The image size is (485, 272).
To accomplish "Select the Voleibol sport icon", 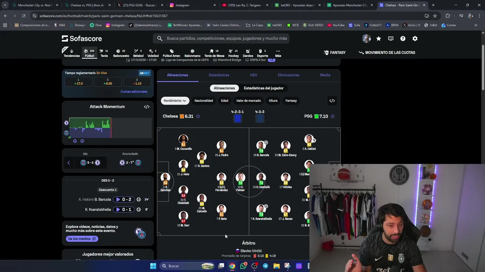I will (x=153, y=53).
